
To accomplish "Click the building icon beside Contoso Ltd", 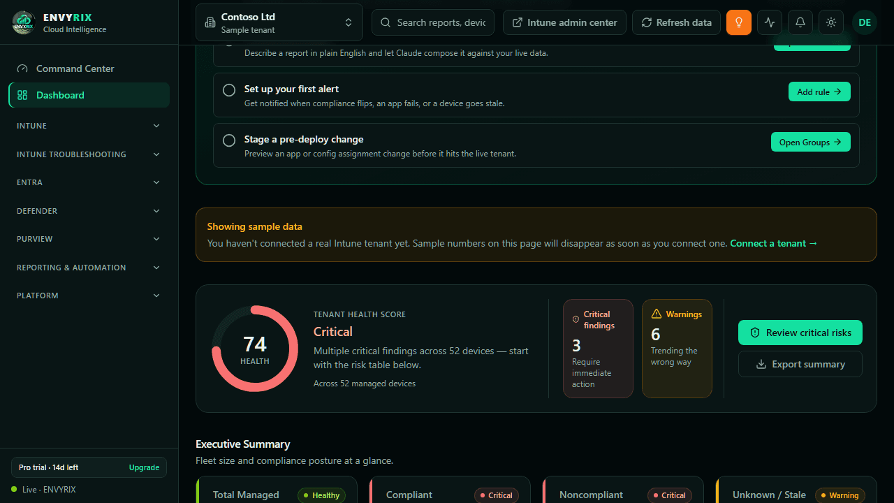I will (x=210, y=23).
